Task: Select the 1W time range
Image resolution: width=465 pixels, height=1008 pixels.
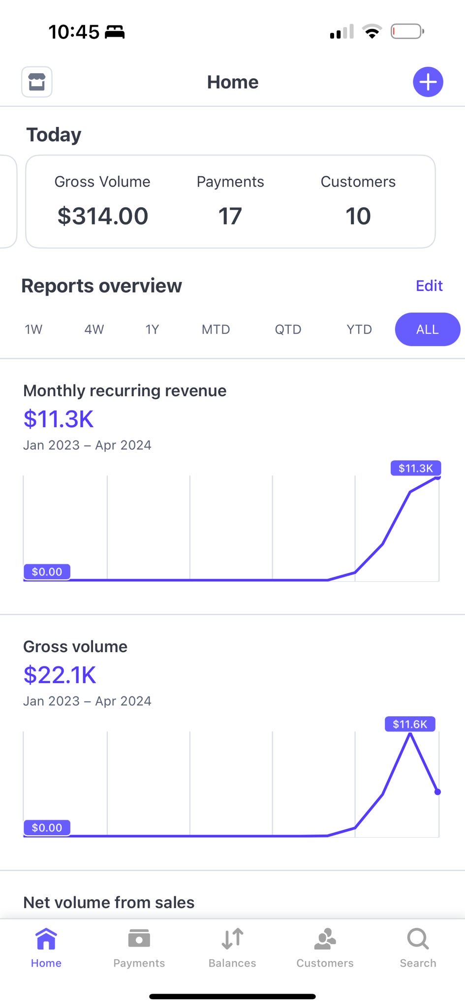Action: click(33, 329)
